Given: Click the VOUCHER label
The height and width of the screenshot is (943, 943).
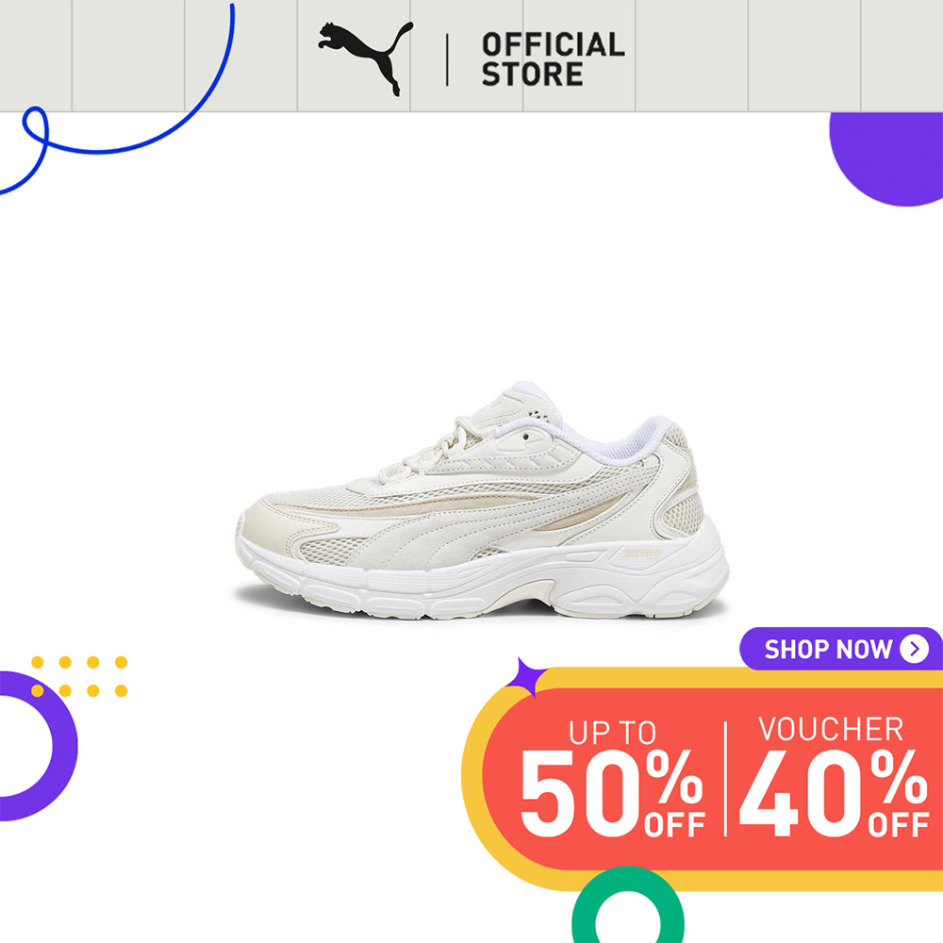Looking at the screenshot, I should pos(831,729).
